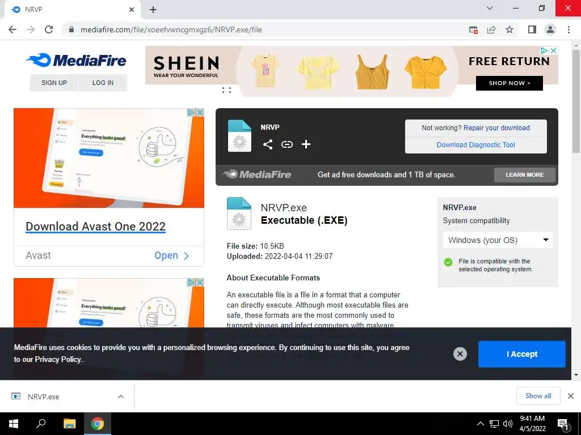Image resolution: width=581 pixels, height=435 pixels.
Task: Click Download Avast One 2022 link
Action: click(95, 227)
